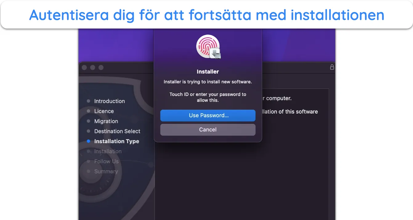Go to the Migration step
This screenshot has width=413, height=220.
[106, 121]
